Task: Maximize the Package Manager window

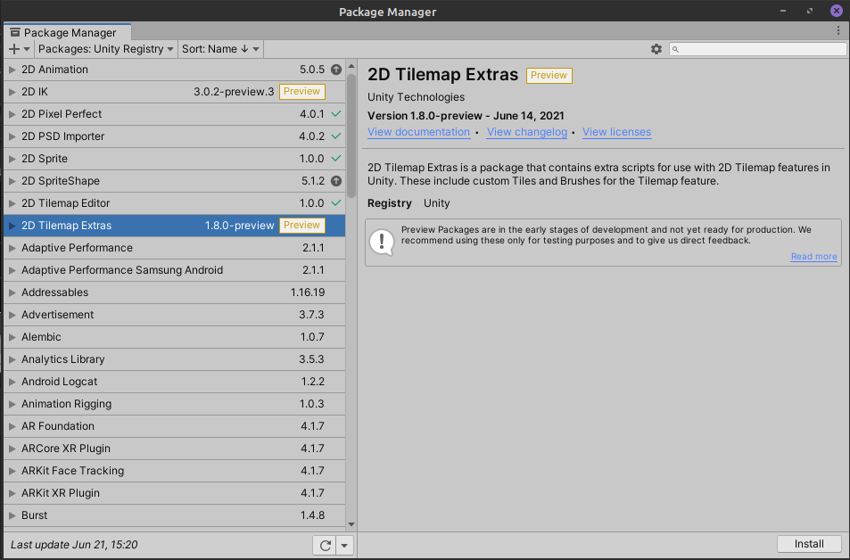Action: coord(810,11)
